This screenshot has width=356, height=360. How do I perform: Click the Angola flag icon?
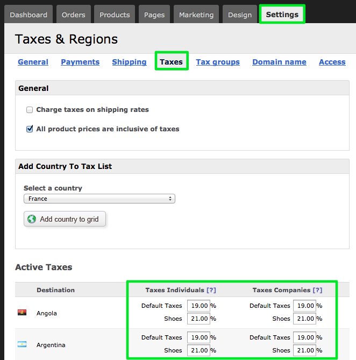point(22,313)
